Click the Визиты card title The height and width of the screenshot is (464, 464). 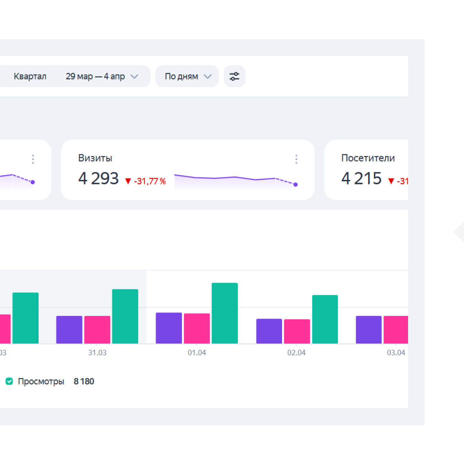tap(95, 158)
